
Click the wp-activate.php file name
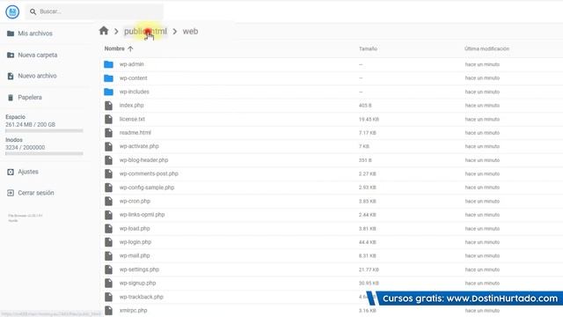(139, 146)
